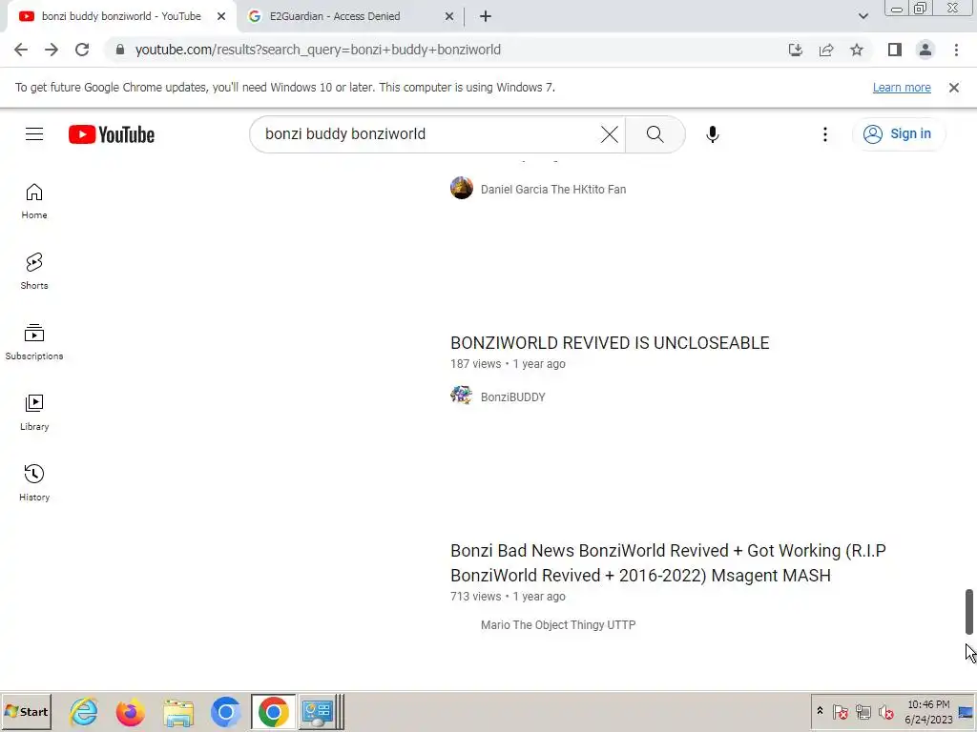977x732 pixels.
Task: Close the YouTube tab
Action: coord(221,16)
